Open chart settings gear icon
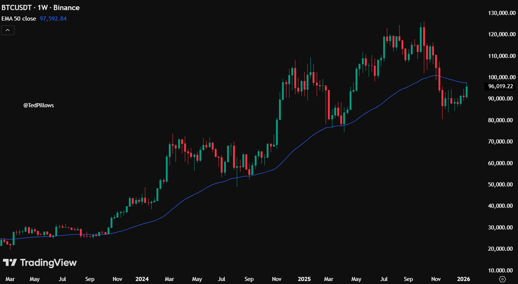Viewport: 518px width, 284px height. coord(502,279)
